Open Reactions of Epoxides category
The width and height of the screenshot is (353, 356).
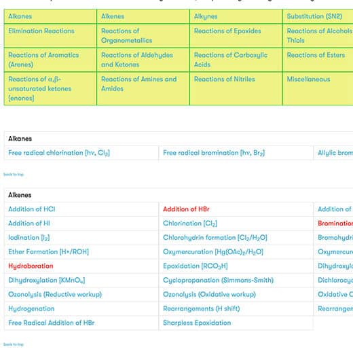[227, 31]
